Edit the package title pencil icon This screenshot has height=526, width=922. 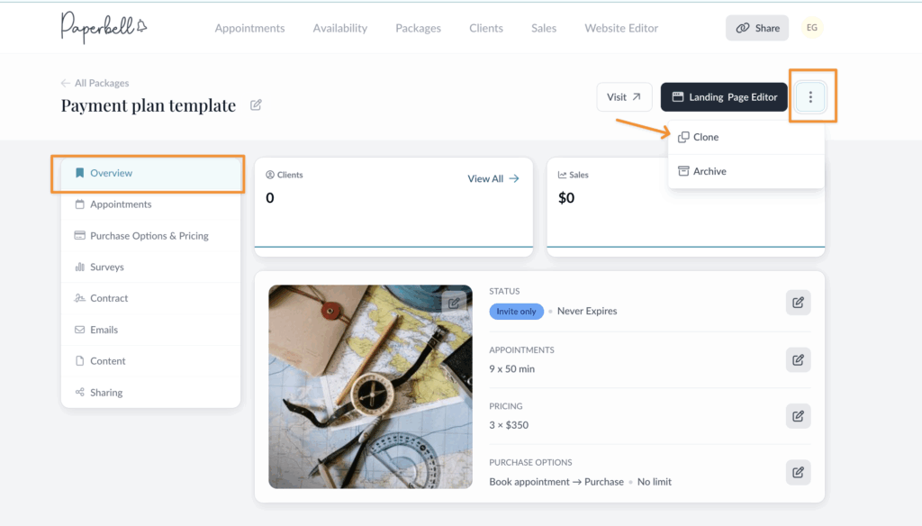click(256, 105)
